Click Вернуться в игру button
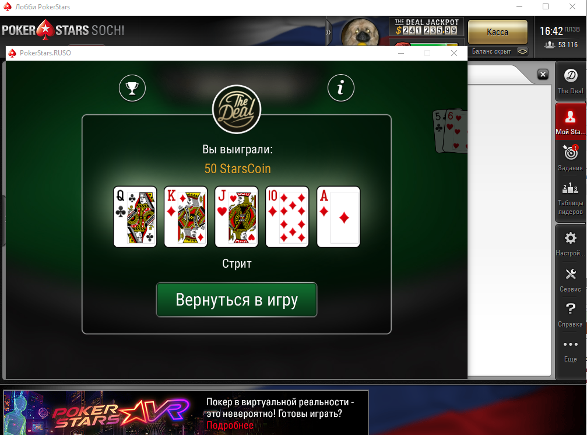The image size is (587, 435). pyautogui.click(x=237, y=300)
